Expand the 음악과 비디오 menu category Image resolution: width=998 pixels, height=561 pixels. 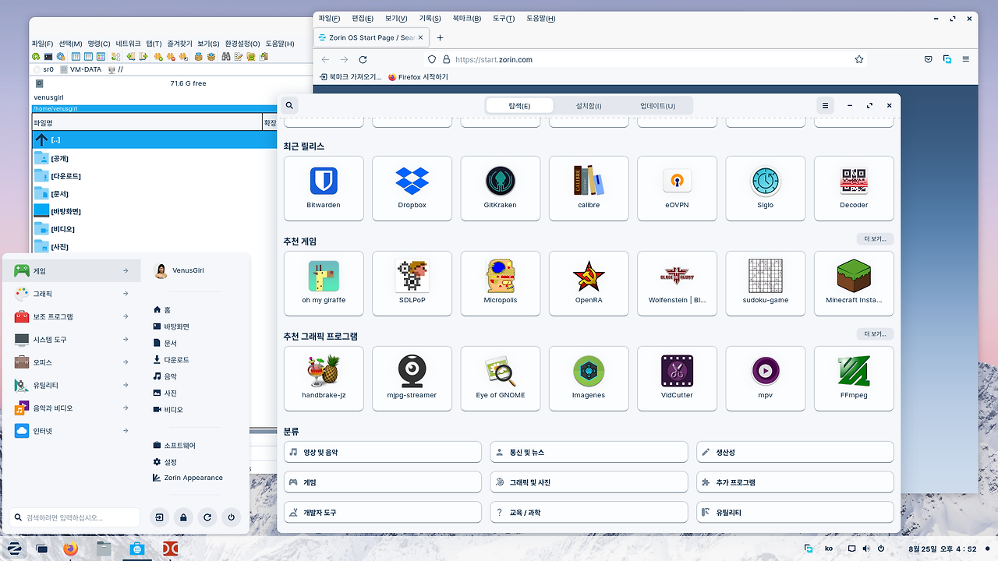72,408
